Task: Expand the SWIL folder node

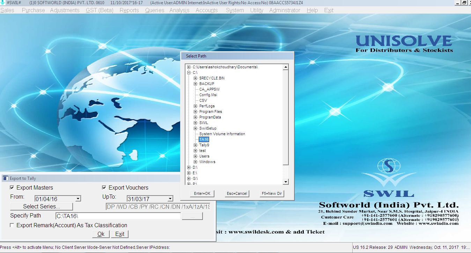Action: [x=196, y=123]
